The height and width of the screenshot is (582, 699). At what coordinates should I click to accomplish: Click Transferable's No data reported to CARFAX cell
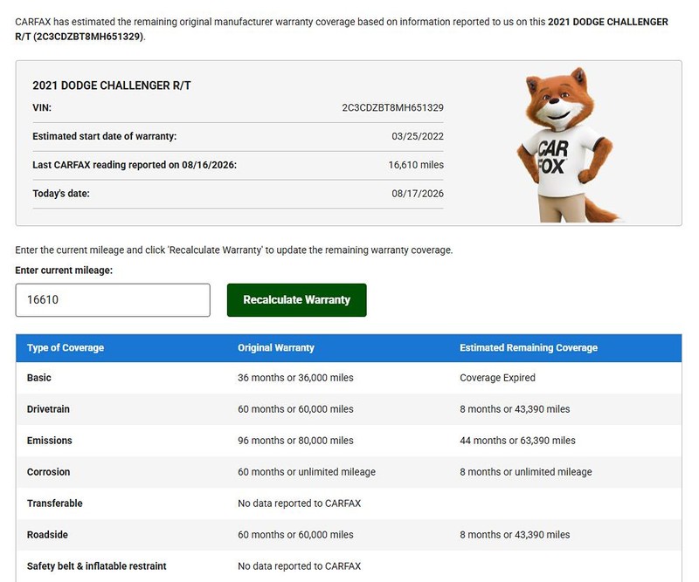click(x=299, y=503)
